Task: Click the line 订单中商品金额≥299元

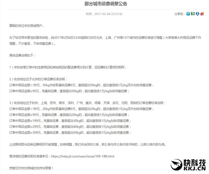Action: (x=70, y=126)
